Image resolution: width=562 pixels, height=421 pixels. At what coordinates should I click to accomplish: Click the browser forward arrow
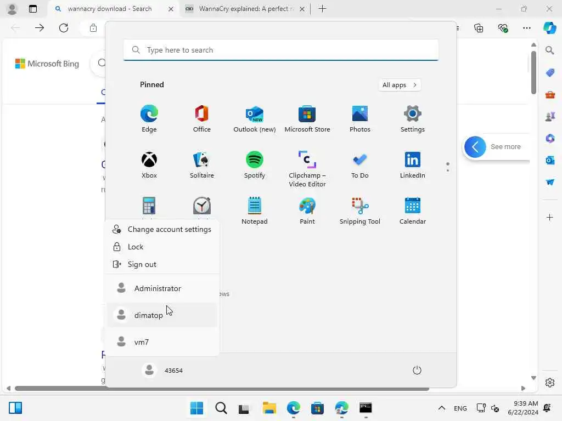point(40,28)
